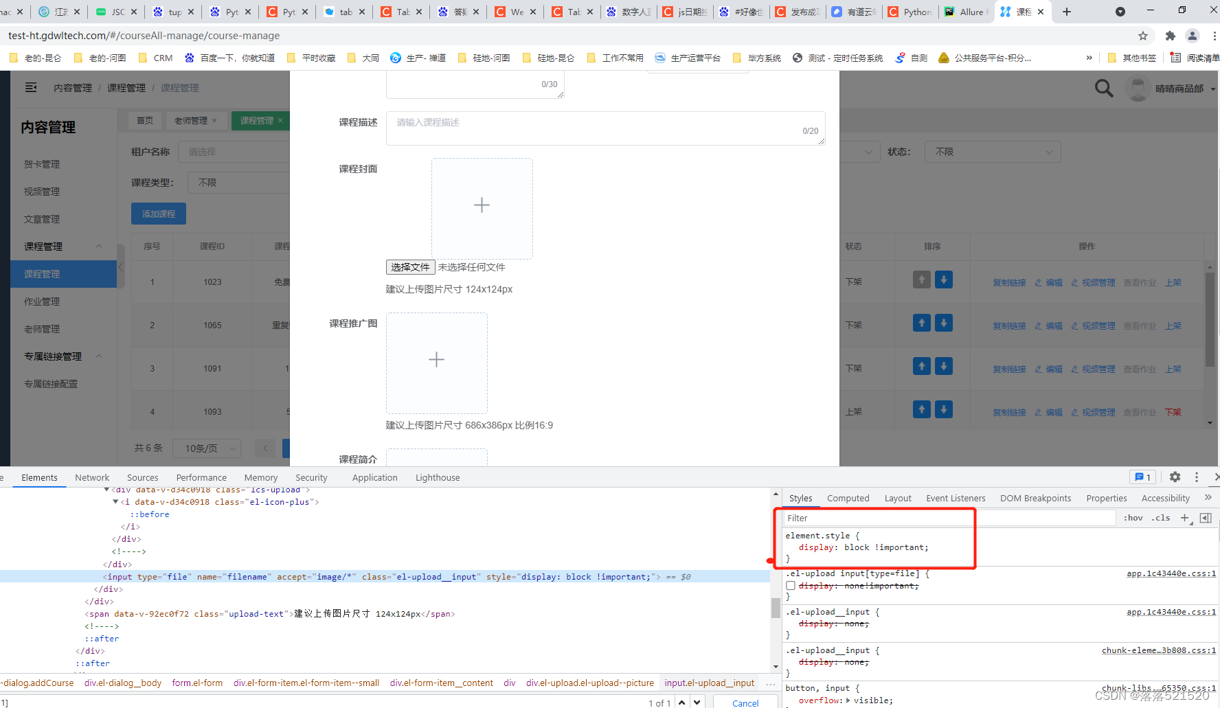
Task: Move row 1091 up with arrow button
Action: 922,366
